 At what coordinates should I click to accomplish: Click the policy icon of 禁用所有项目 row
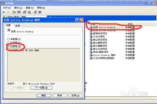click(91, 34)
